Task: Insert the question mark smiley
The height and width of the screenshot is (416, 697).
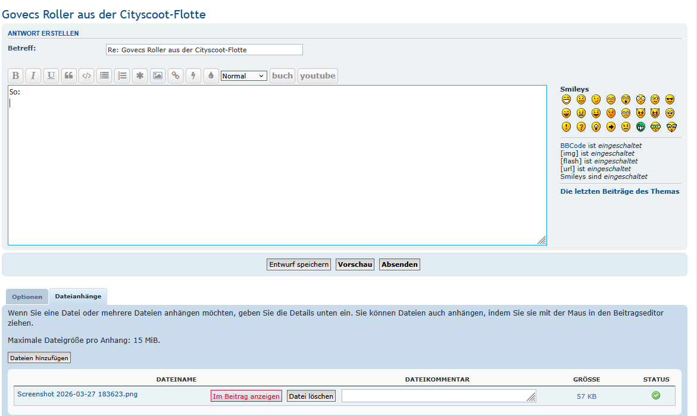Action: pyautogui.click(x=581, y=127)
